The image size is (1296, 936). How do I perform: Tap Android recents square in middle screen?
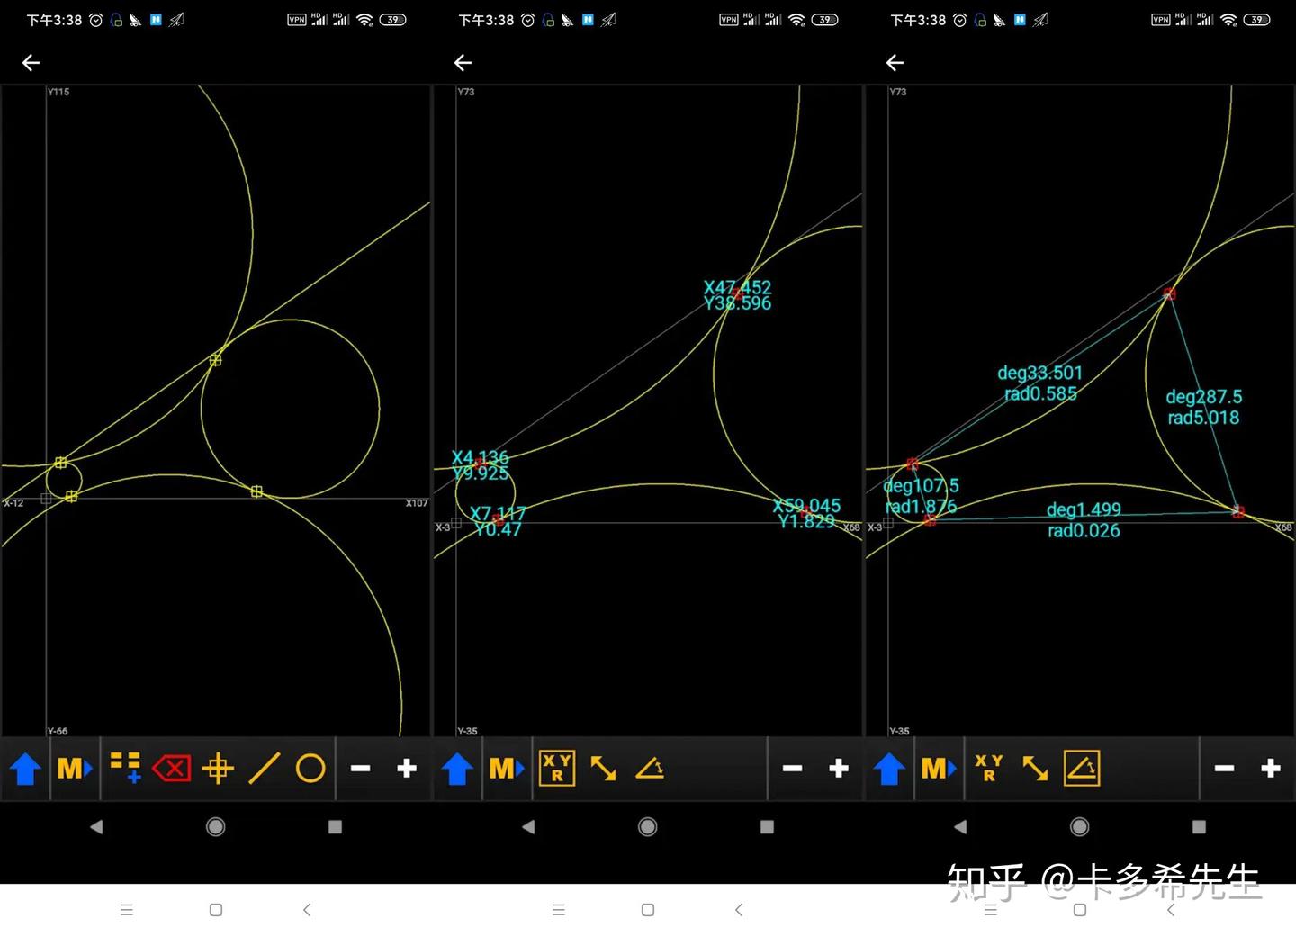click(x=767, y=826)
